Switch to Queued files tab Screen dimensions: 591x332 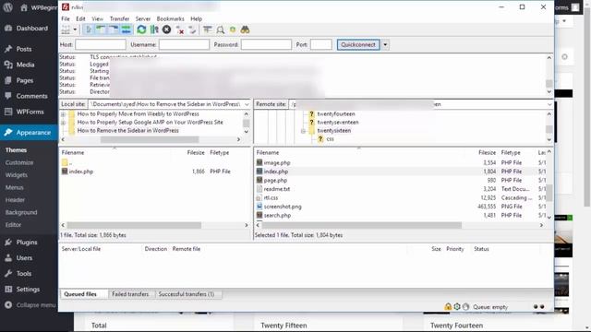[x=80, y=294]
